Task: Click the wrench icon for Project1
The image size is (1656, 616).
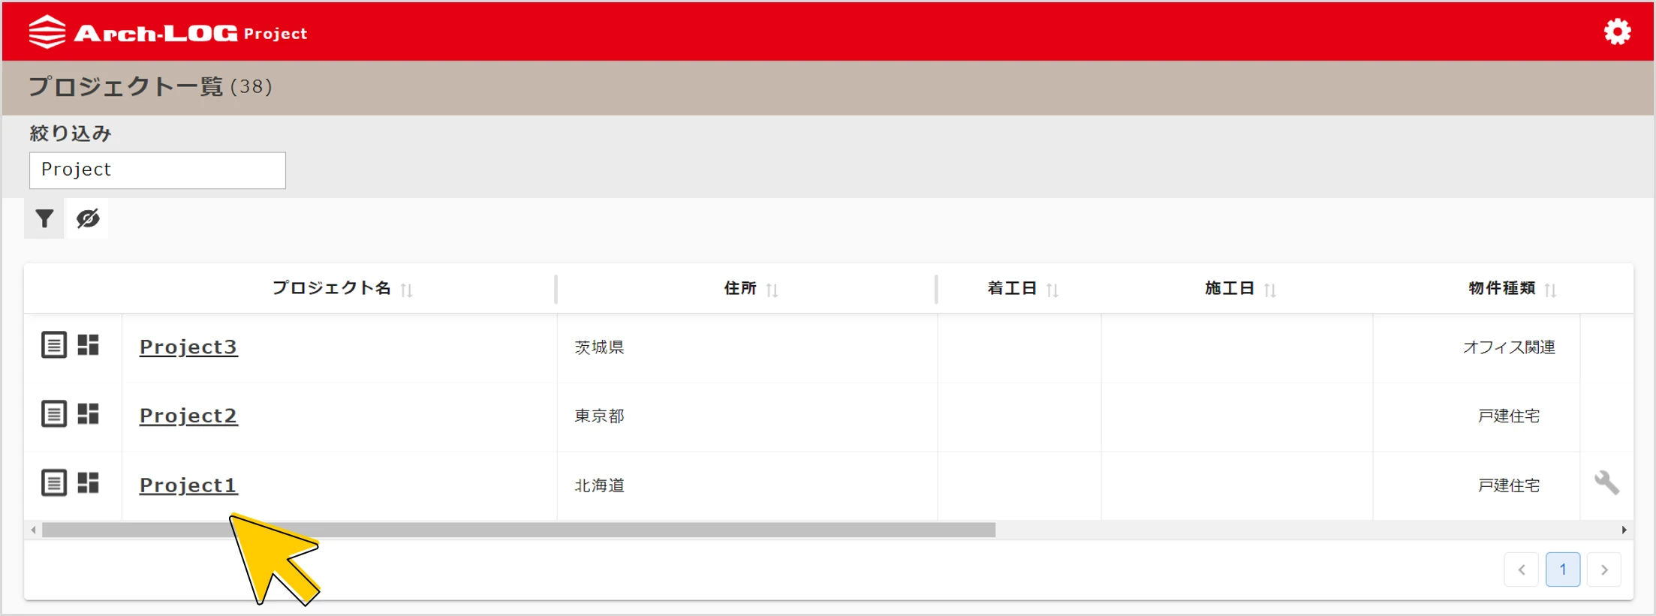Action: point(1607,482)
